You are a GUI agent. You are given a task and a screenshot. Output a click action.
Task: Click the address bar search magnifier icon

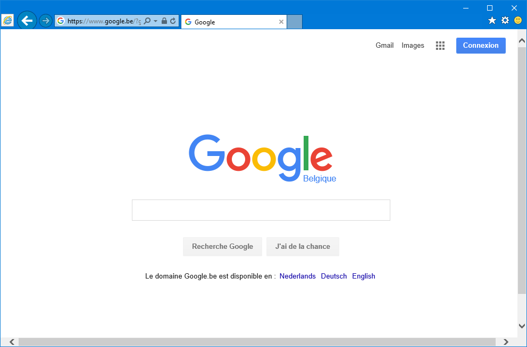pyautogui.click(x=147, y=21)
